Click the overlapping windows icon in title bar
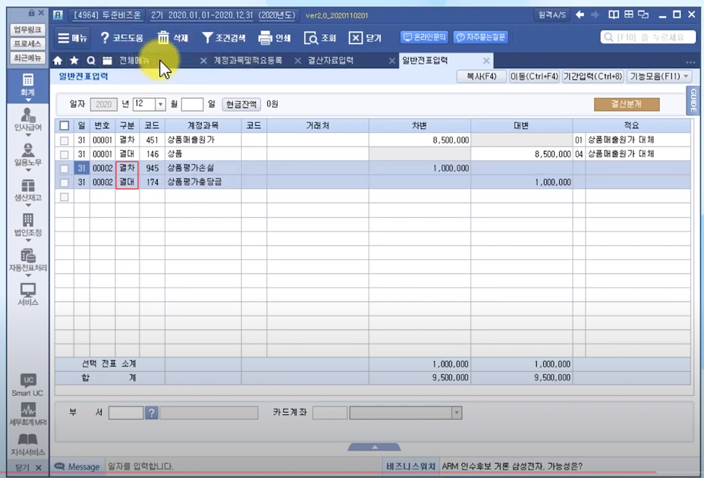This screenshot has height=478, width=704. click(x=643, y=15)
